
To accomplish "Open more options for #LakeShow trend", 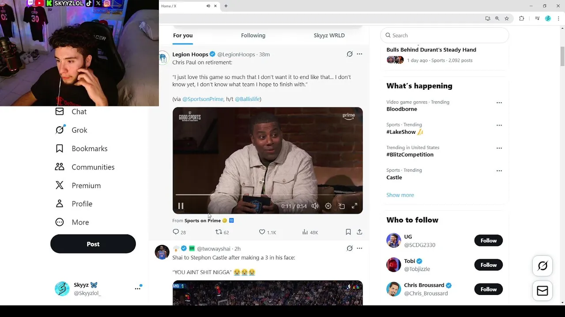I will (x=499, y=125).
